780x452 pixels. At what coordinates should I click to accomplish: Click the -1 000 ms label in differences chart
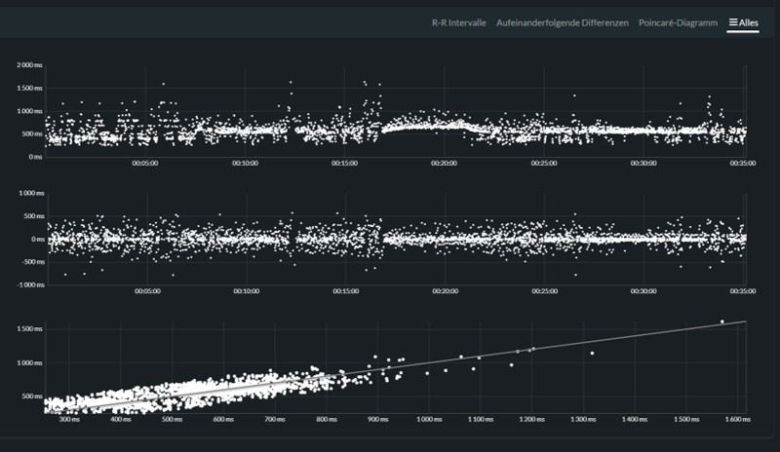[31, 284]
